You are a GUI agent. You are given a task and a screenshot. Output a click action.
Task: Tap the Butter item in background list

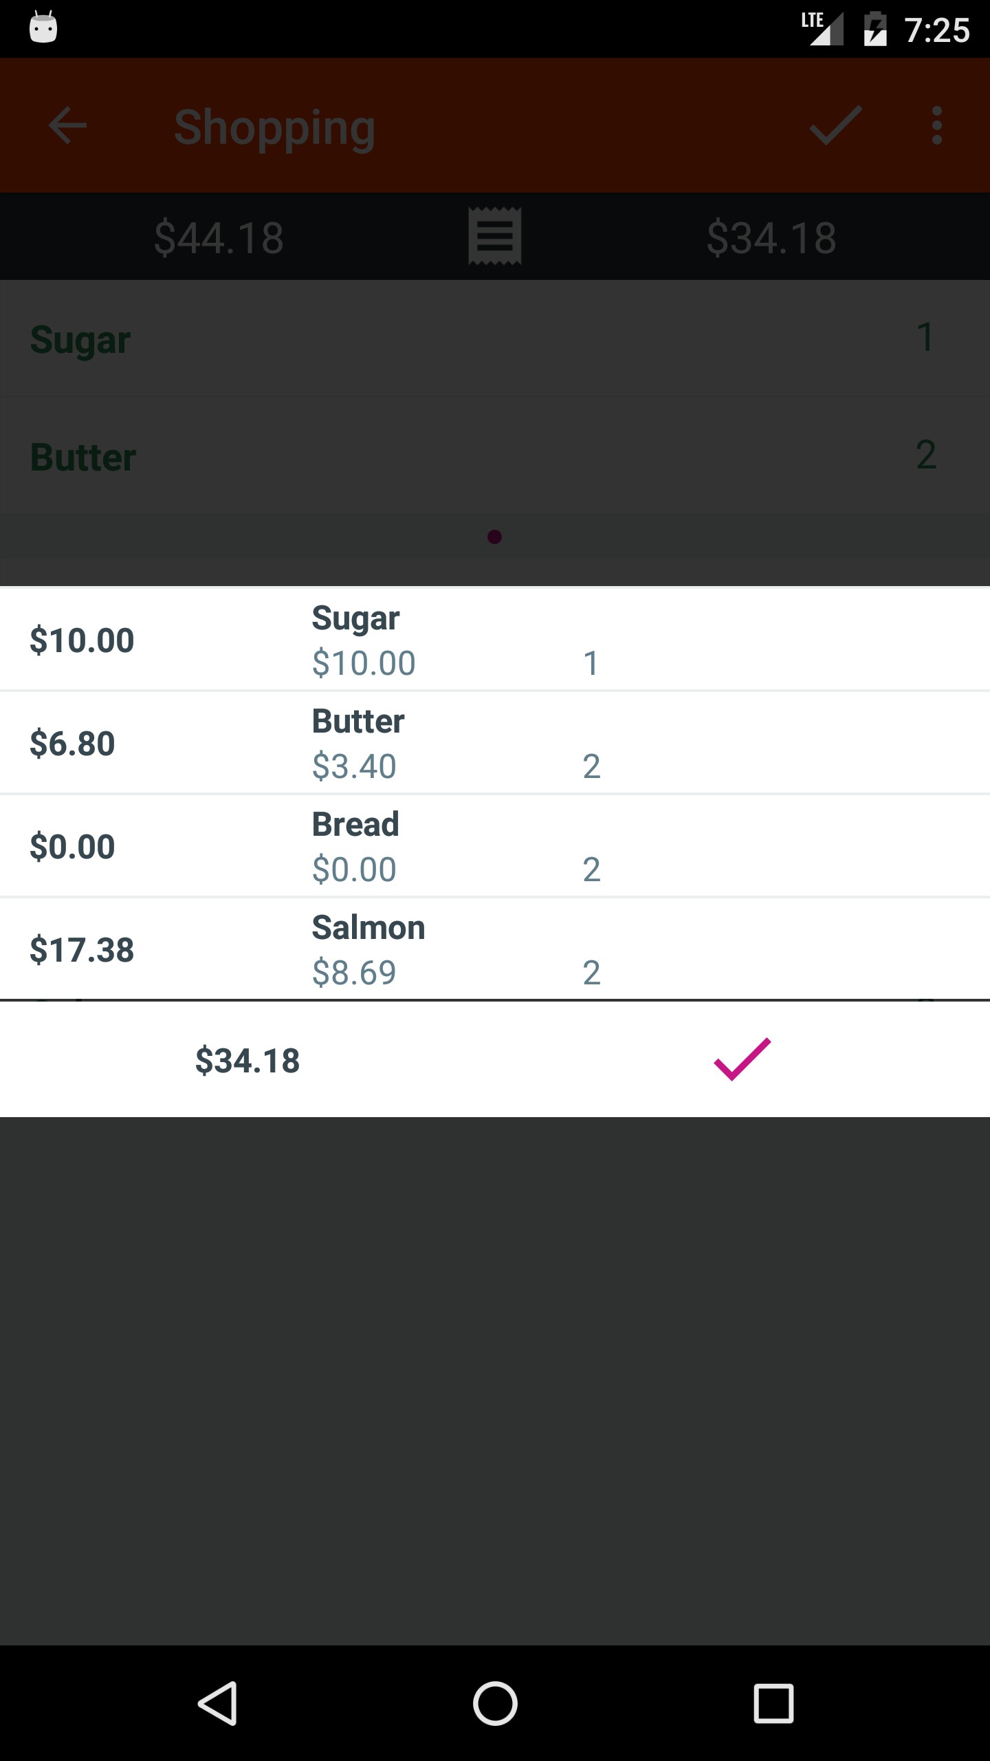pyautogui.click(x=83, y=457)
